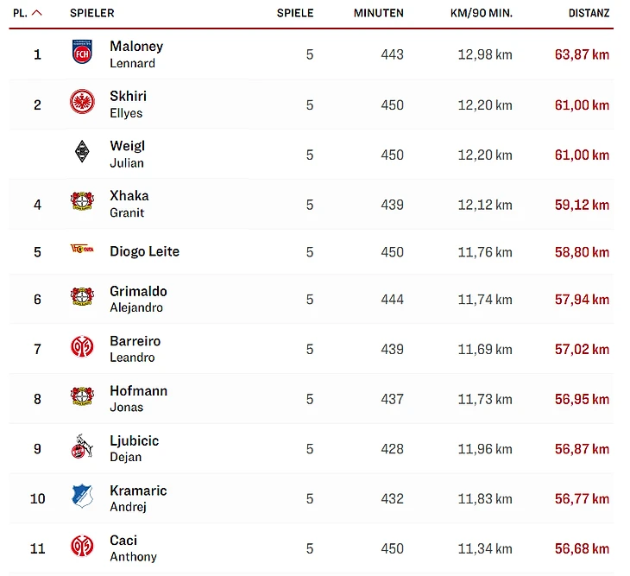This screenshot has height=576, width=630.
Task: Sort table by SPIELER column
Action: [91, 14]
